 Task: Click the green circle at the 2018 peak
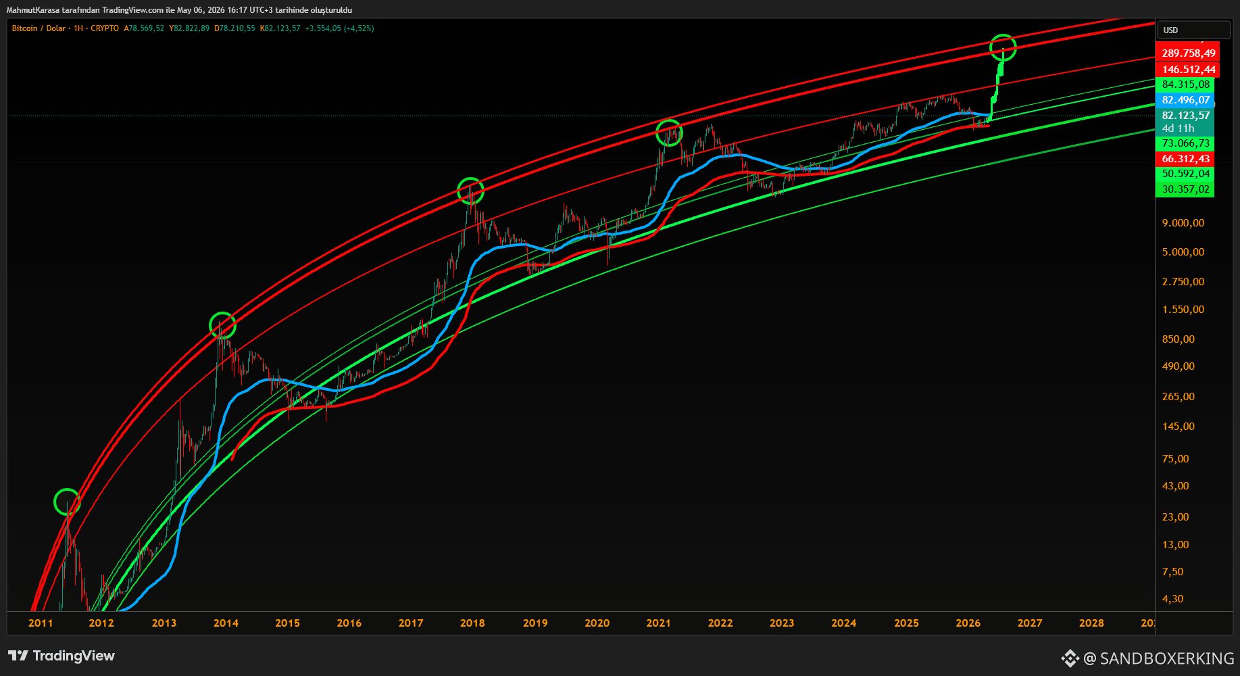coord(470,191)
